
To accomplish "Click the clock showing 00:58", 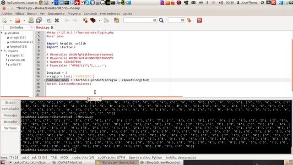I will click(x=230, y=3).
